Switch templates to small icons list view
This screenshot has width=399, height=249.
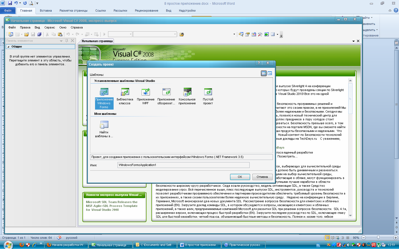pyautogui.click(x=270, y=73)
